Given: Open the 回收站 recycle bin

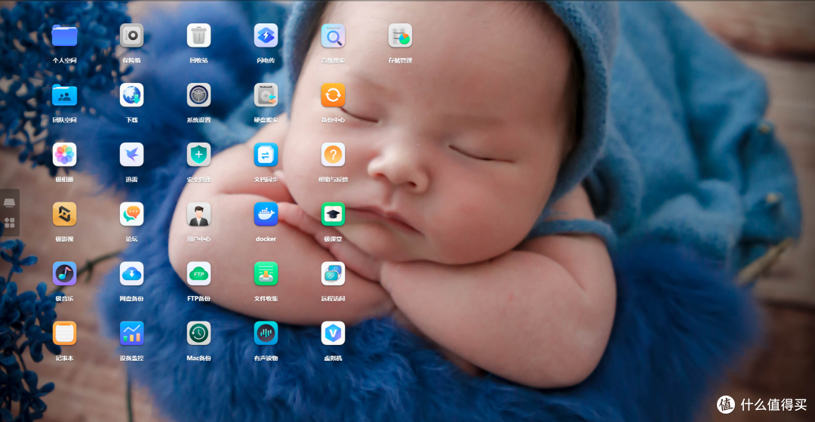Looking at the screenshot, I should click(198, 35).
